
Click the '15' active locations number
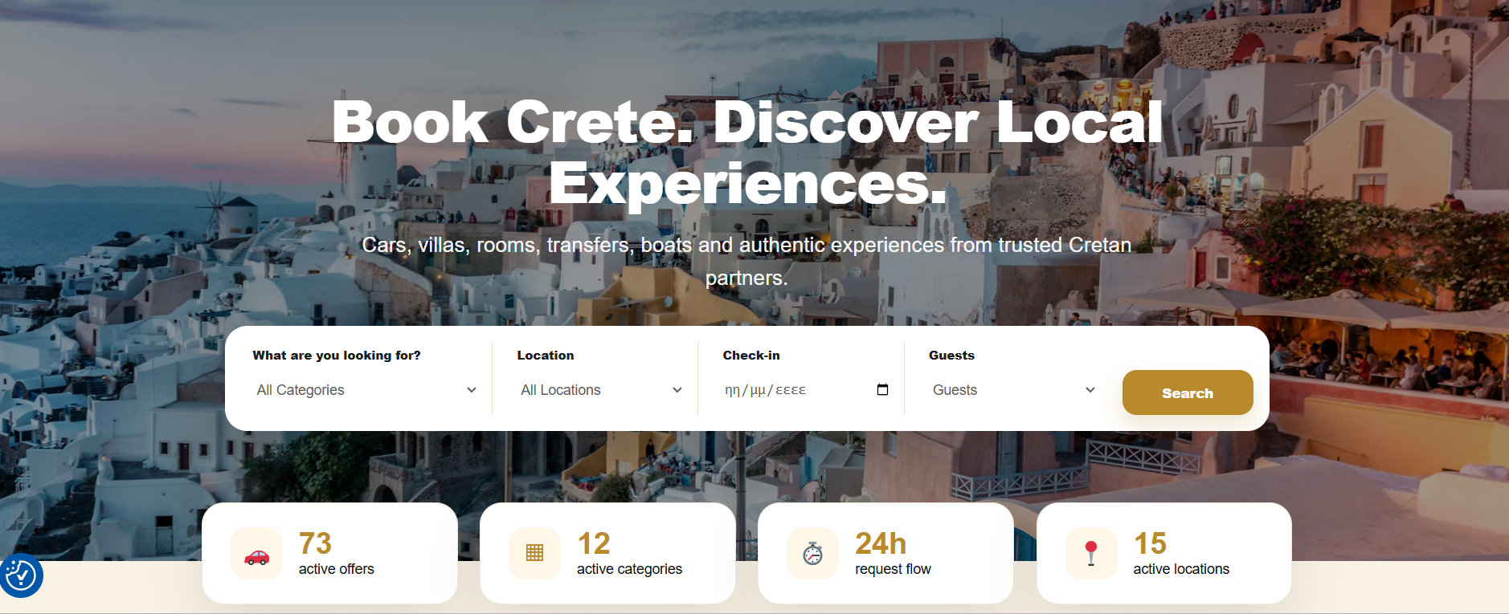point(1150,543)
